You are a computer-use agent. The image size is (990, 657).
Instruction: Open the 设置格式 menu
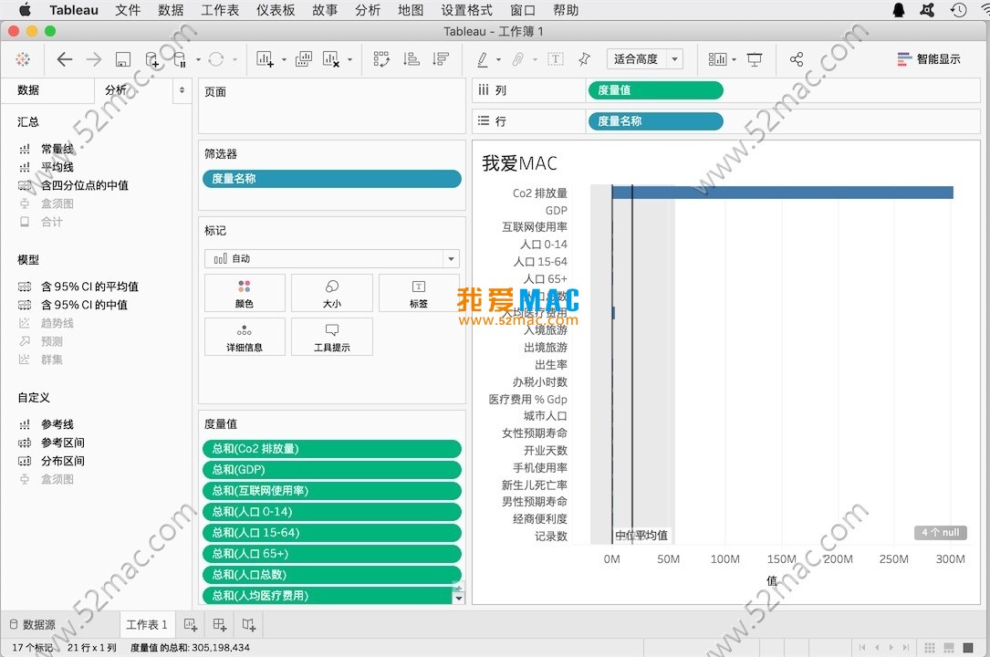coord(466,10)
